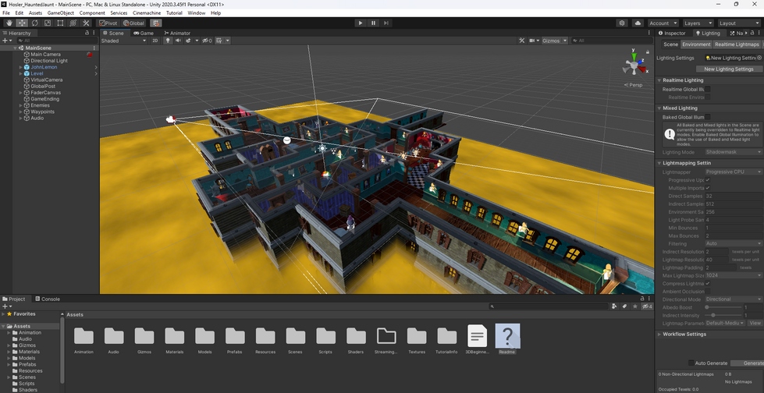Toggle scene lighting lightbulb icon

[x=168, y=41]
